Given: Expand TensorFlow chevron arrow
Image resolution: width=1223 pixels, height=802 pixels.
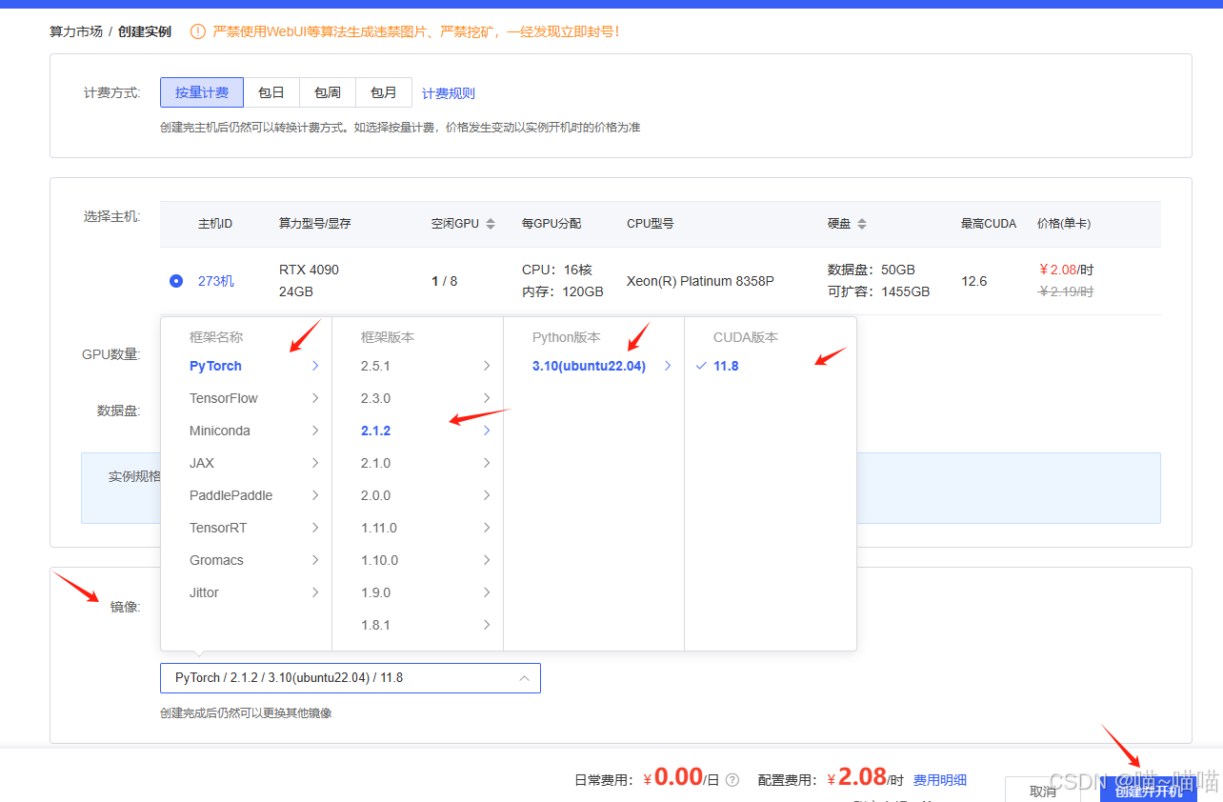Looking at the screenshot, I should coord(315,398).
